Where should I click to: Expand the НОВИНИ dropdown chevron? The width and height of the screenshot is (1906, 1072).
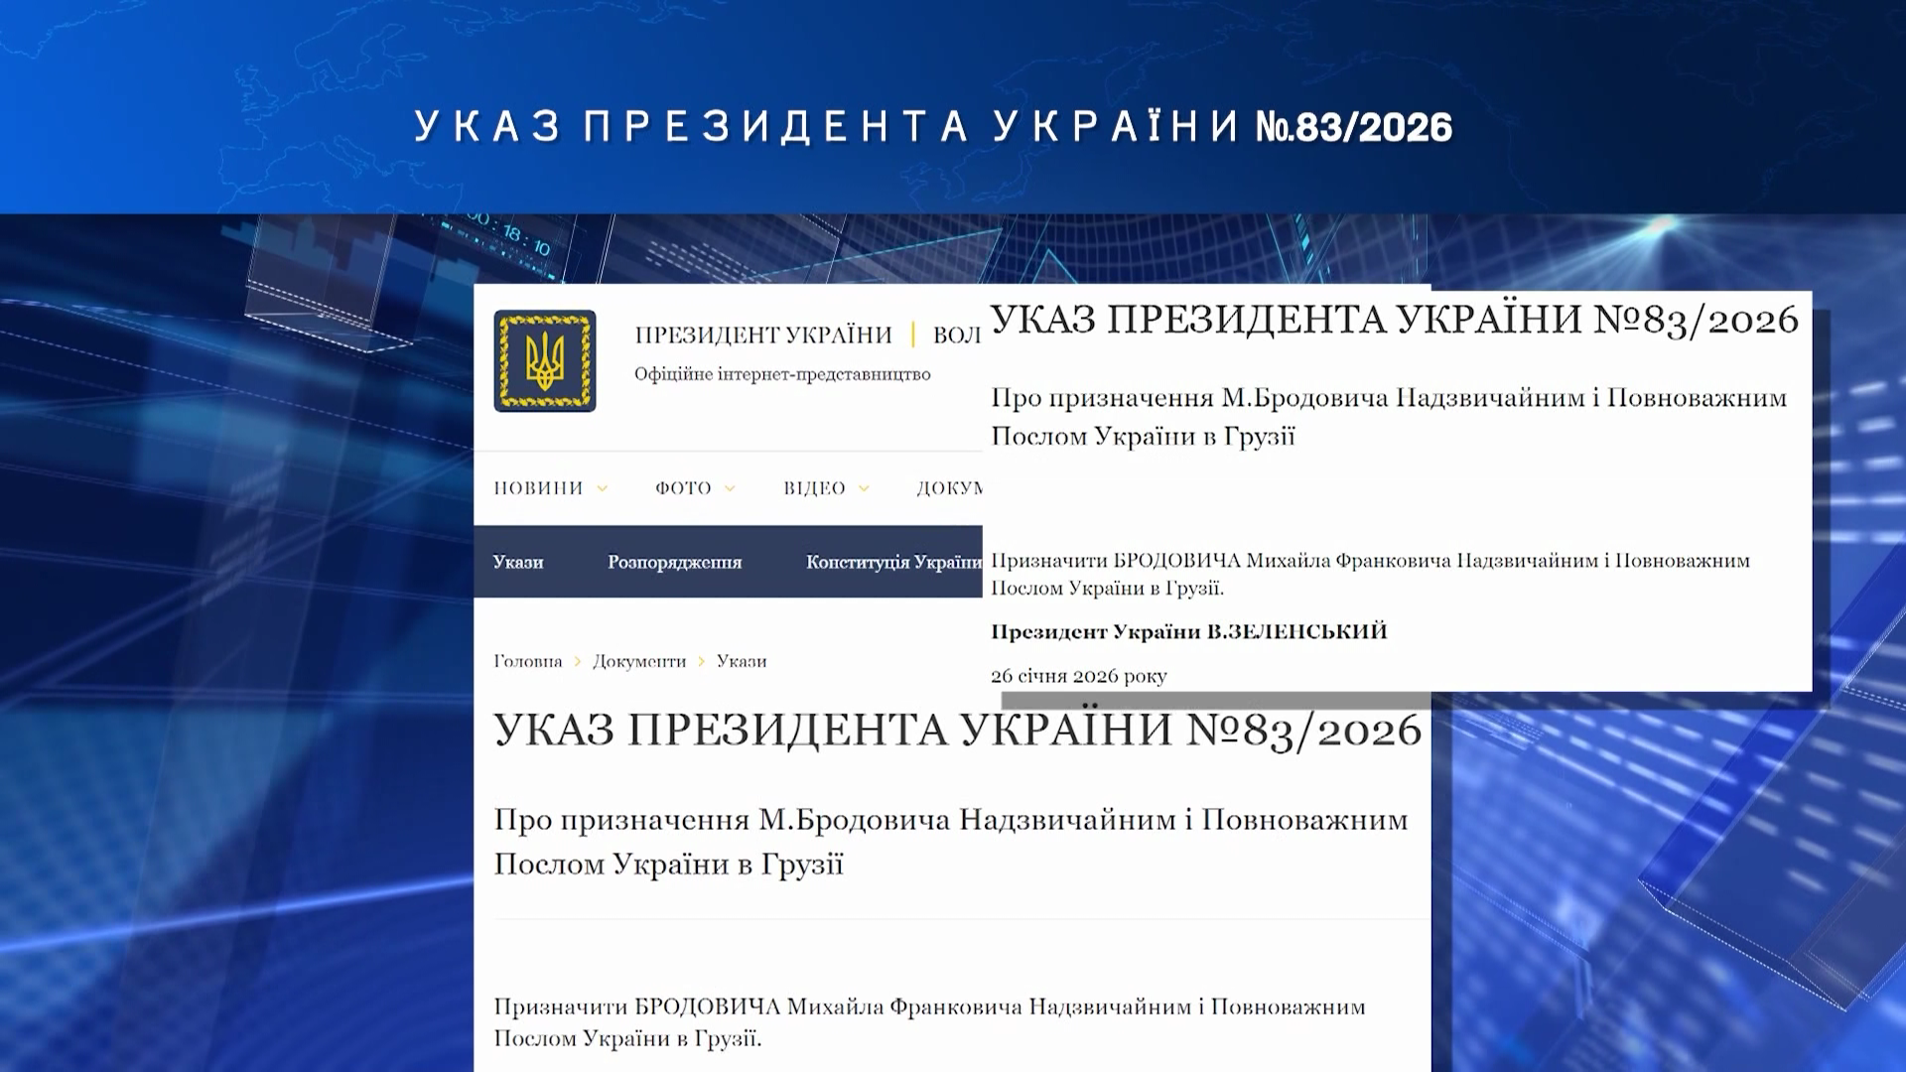point(602,488)
